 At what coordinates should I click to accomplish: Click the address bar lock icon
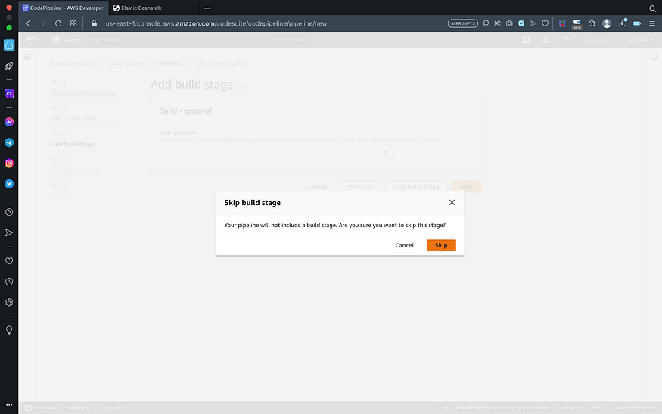(94, 23)
